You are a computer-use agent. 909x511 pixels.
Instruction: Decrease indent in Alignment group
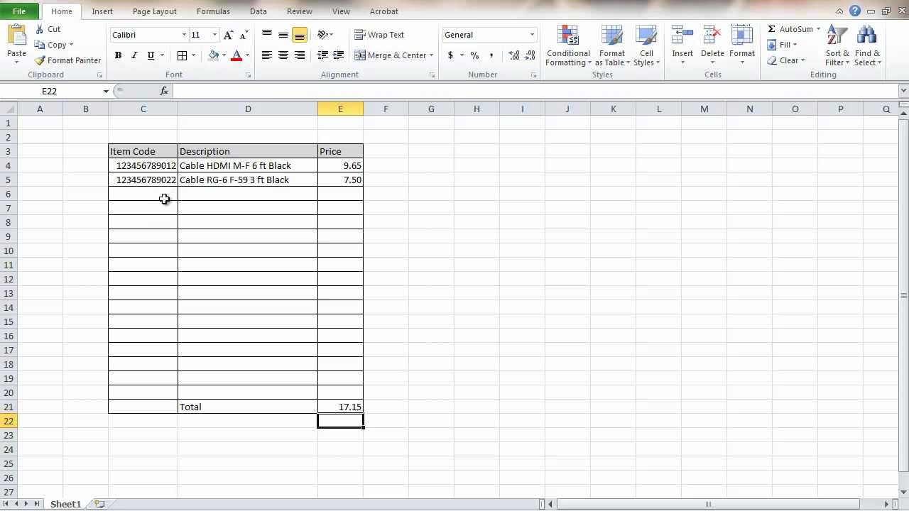coord(322,55)
